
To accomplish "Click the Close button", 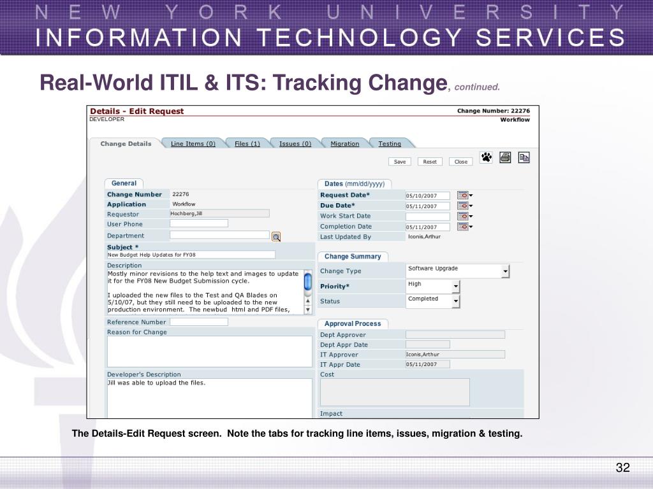I will click(x=460, y=162).
